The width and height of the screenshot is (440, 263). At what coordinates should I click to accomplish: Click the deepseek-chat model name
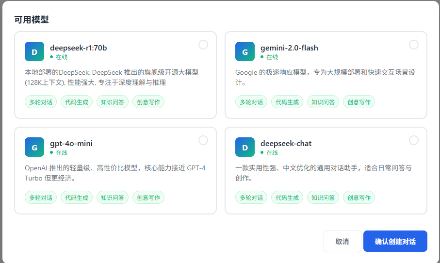(286, 144)
